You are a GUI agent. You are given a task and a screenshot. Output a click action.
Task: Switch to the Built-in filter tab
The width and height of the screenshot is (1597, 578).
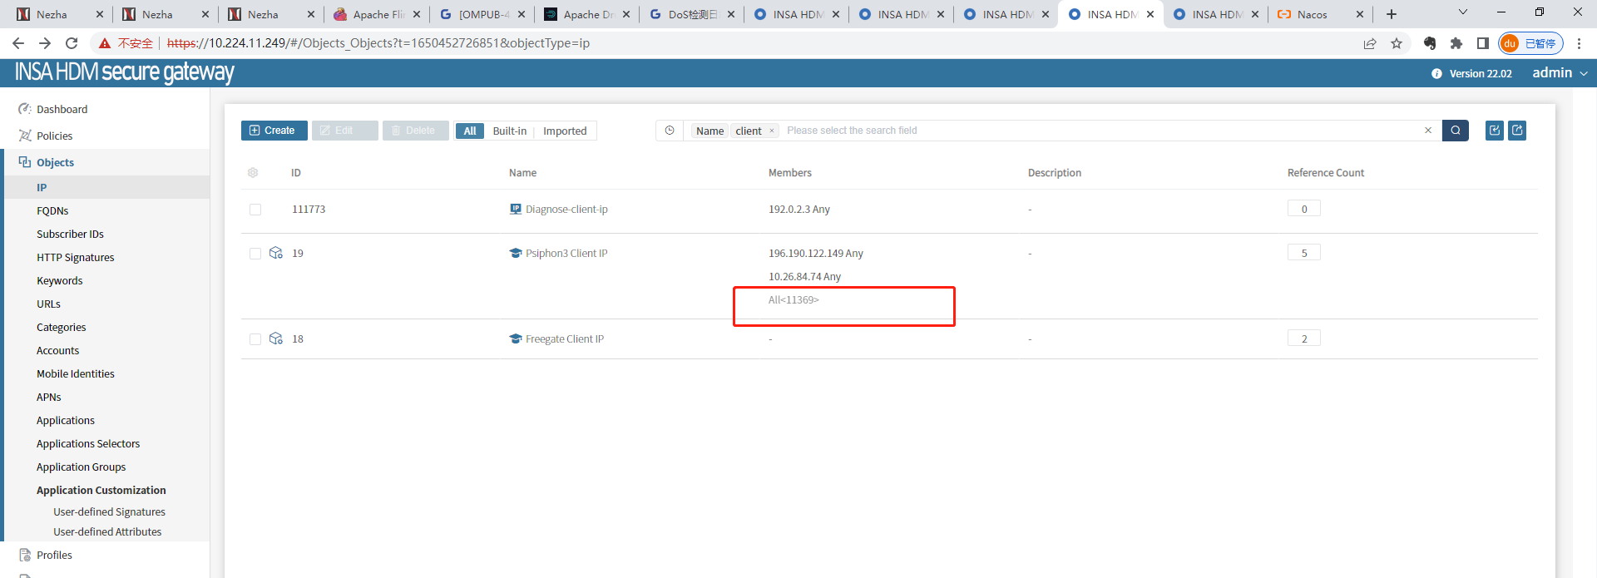pos(509,131)
